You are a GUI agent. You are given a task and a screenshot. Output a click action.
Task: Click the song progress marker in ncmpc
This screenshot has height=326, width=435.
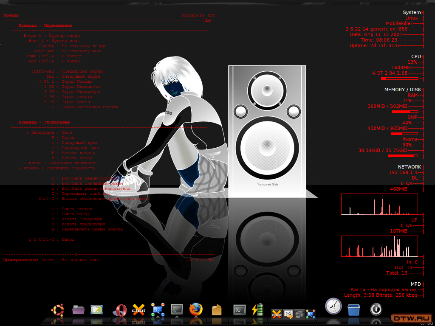[76, 255]
